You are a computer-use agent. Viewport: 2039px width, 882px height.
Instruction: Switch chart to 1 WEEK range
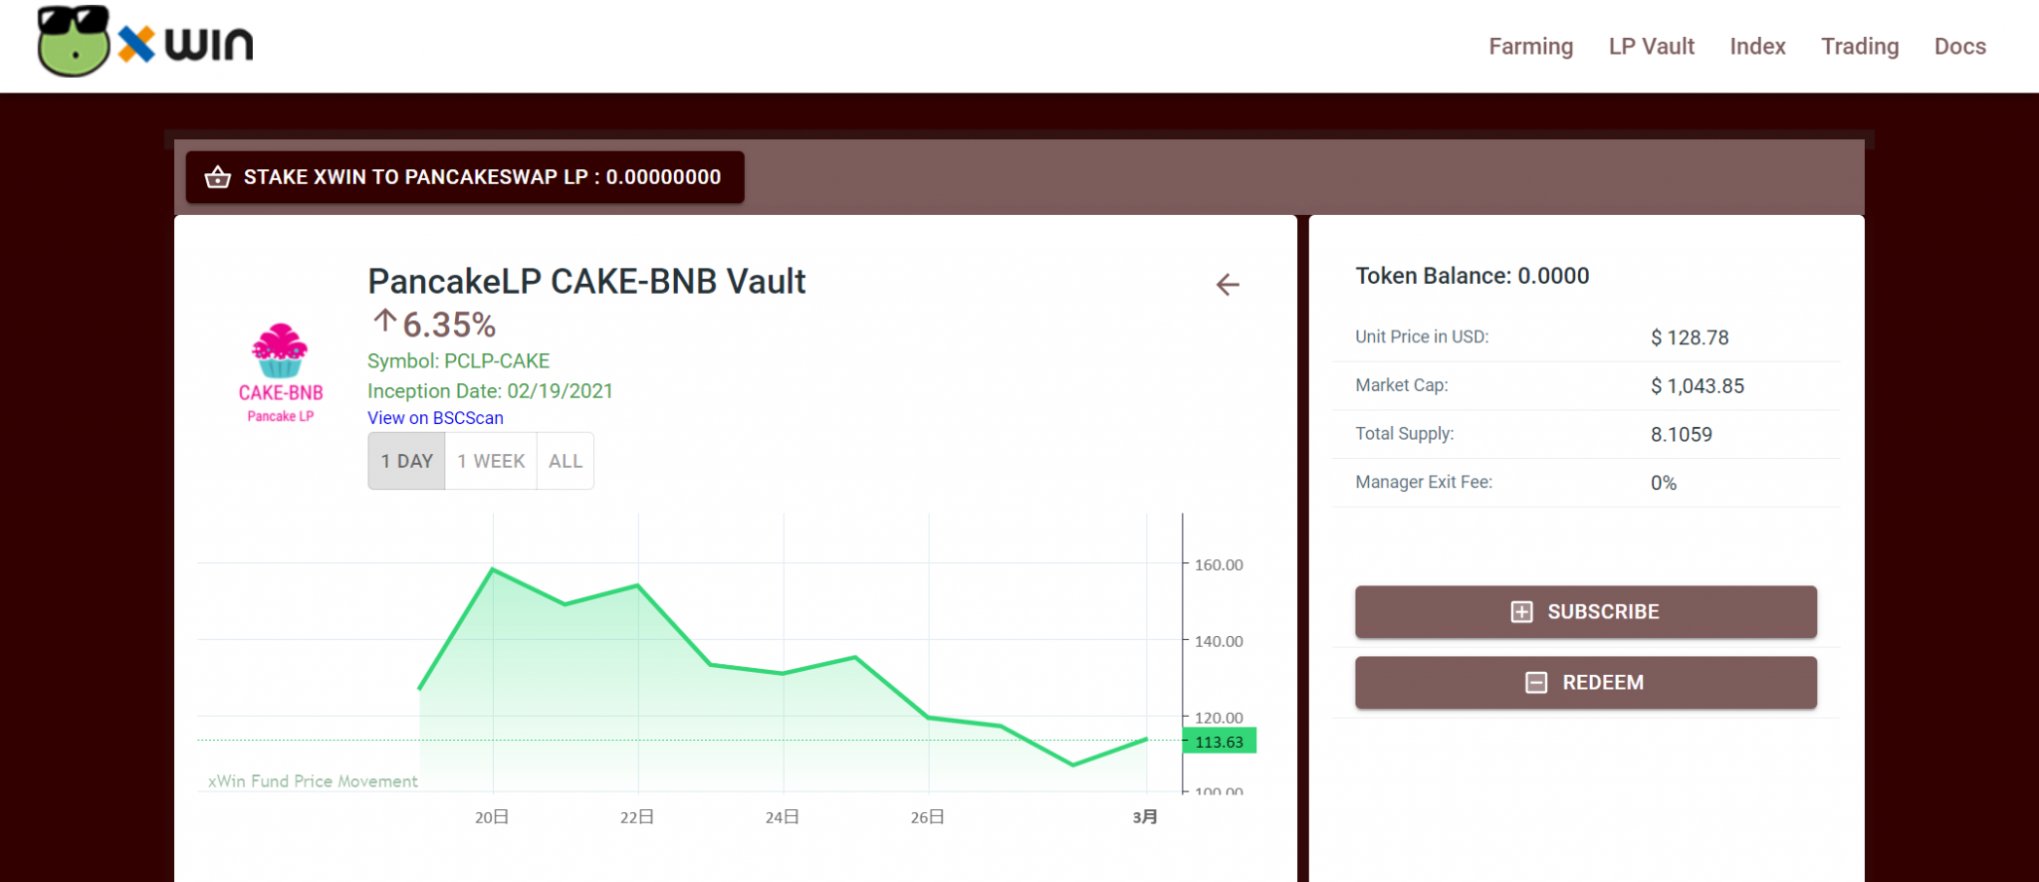pyautogui.click(x=491, y=461)
